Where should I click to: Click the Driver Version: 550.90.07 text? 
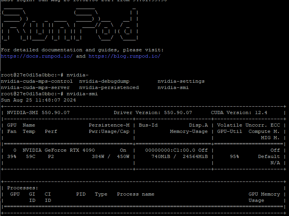[x=153, y=113]
